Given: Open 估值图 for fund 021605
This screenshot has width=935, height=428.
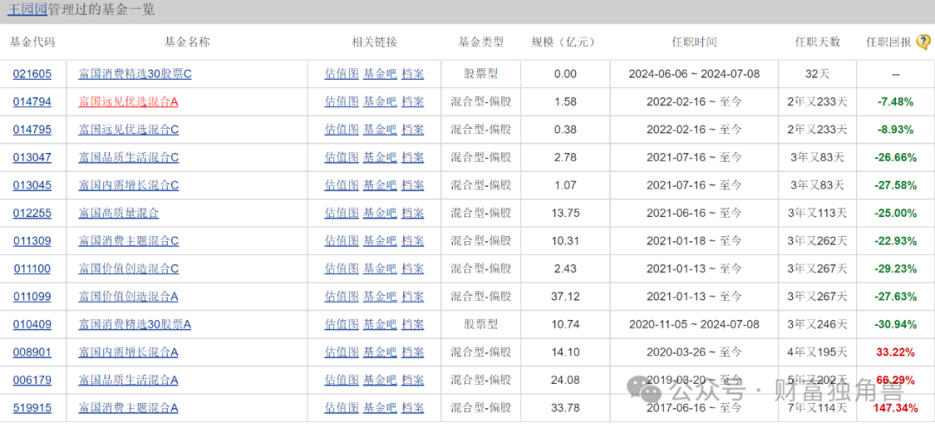Looking at the screenshot, I should pyautogui.click(x=342, y=74).
